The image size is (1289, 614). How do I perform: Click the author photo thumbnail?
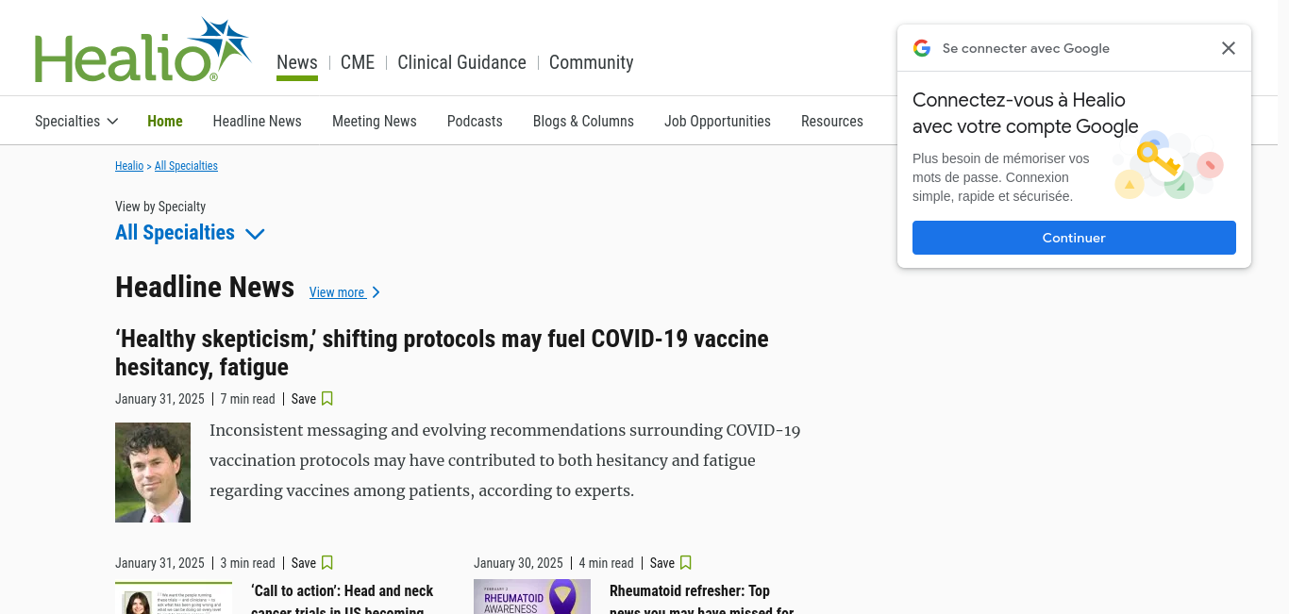(153, 473)
